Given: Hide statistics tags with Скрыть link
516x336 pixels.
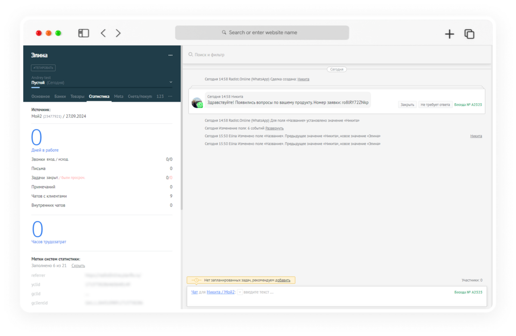Looking at the screenshot, I should click(78, 266).
